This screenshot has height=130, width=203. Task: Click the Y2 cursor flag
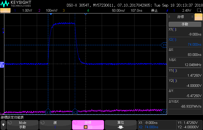(164, 112)
